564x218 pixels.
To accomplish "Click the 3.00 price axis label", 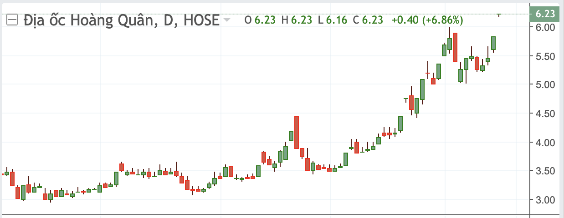I will click(x=545, y=200).
